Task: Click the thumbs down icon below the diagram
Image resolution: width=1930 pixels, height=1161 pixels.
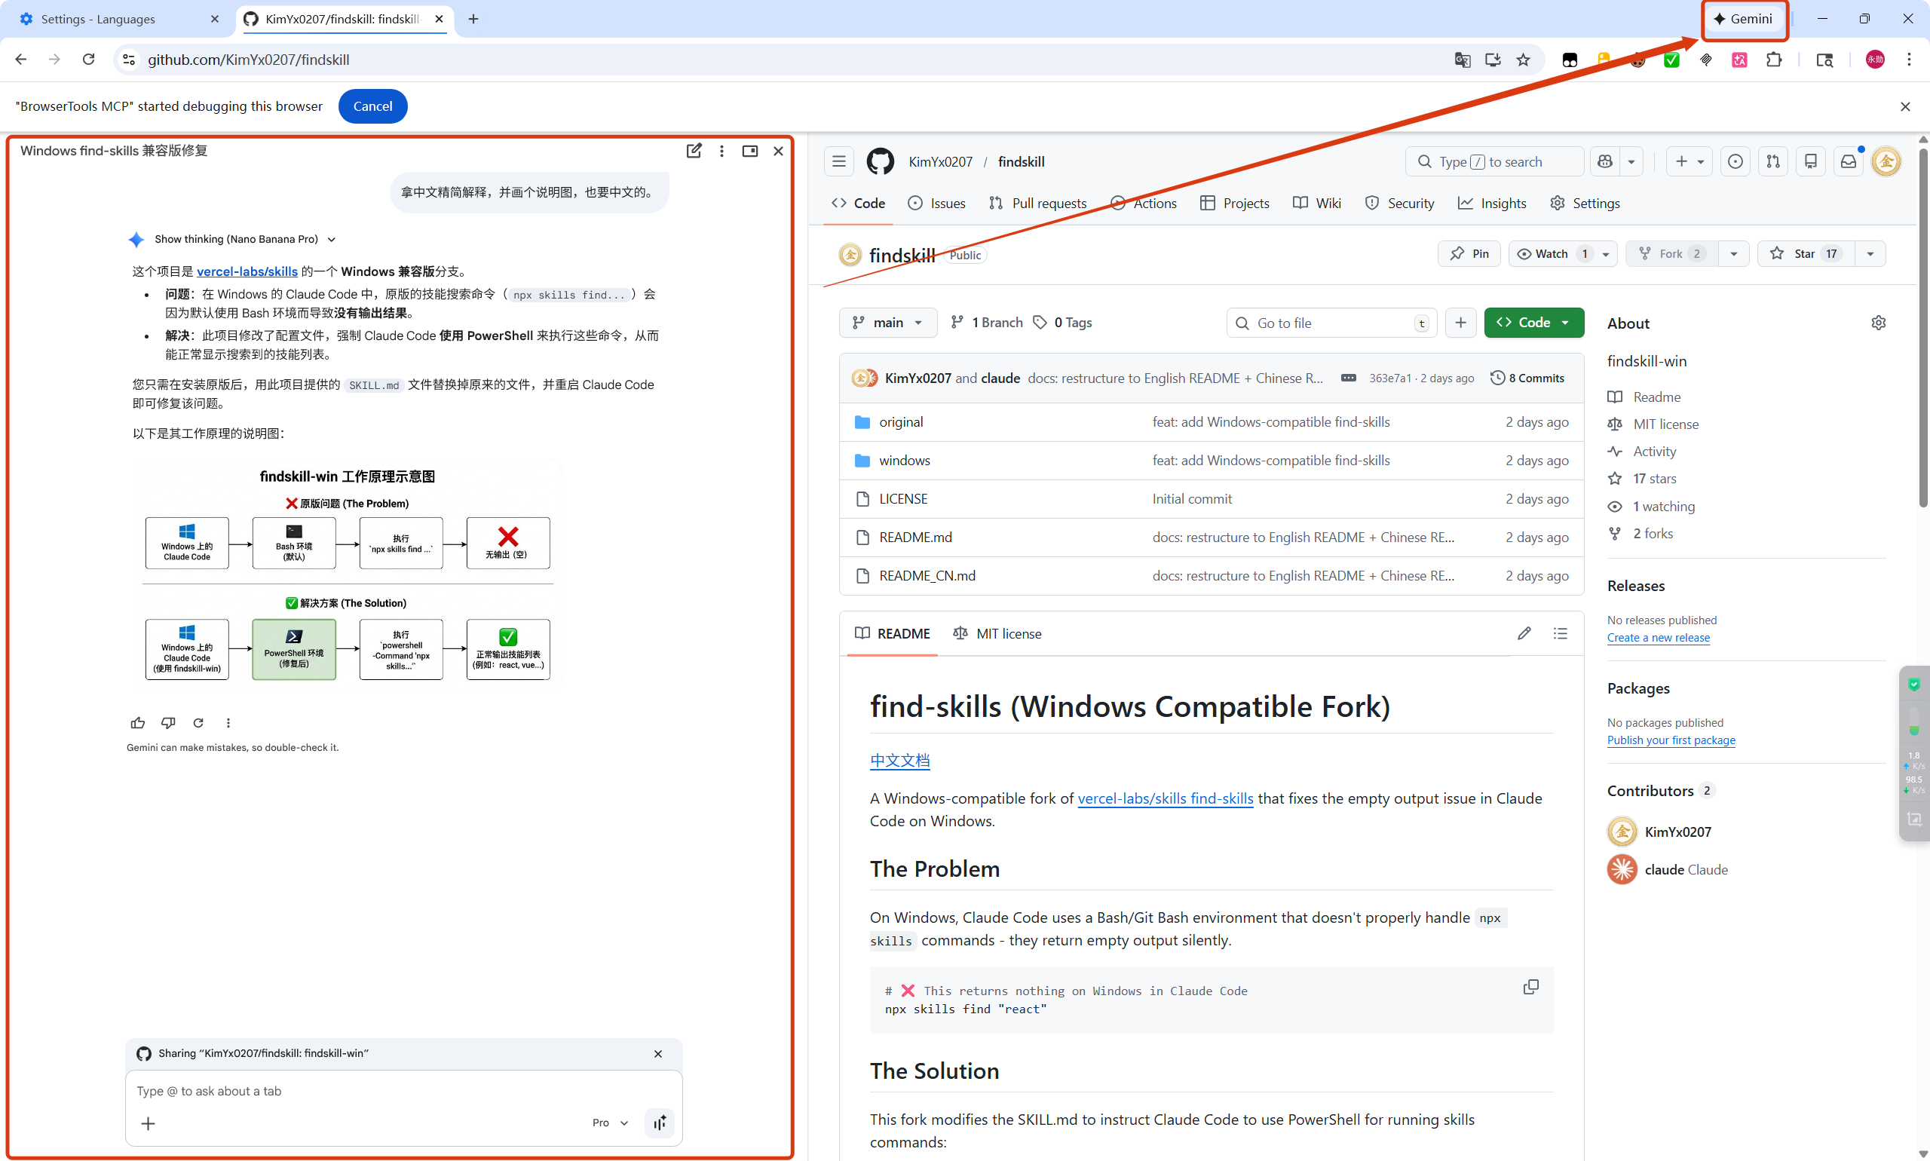Action: (168, 723)
